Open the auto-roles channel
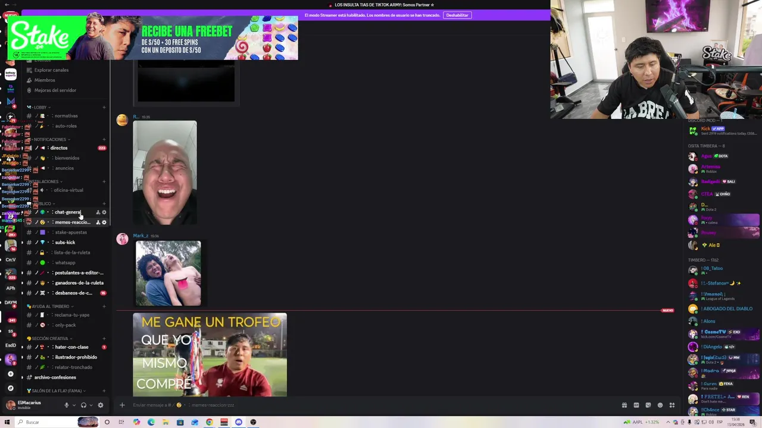 click(65, 126)
